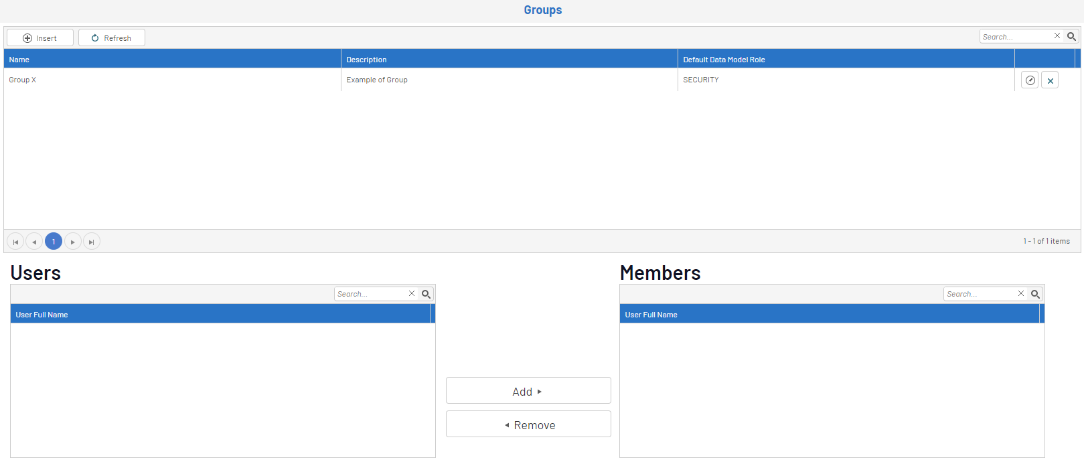
Task: Select the SECURITY role cell
Action: tap(846, 80)
